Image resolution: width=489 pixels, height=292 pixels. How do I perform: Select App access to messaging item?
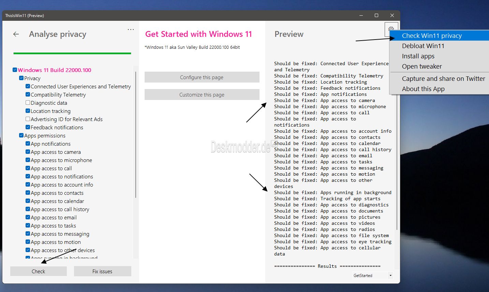coord(60,234)
